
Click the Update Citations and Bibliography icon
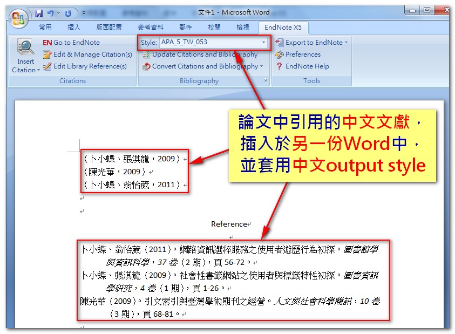click(x=146, y=54)
